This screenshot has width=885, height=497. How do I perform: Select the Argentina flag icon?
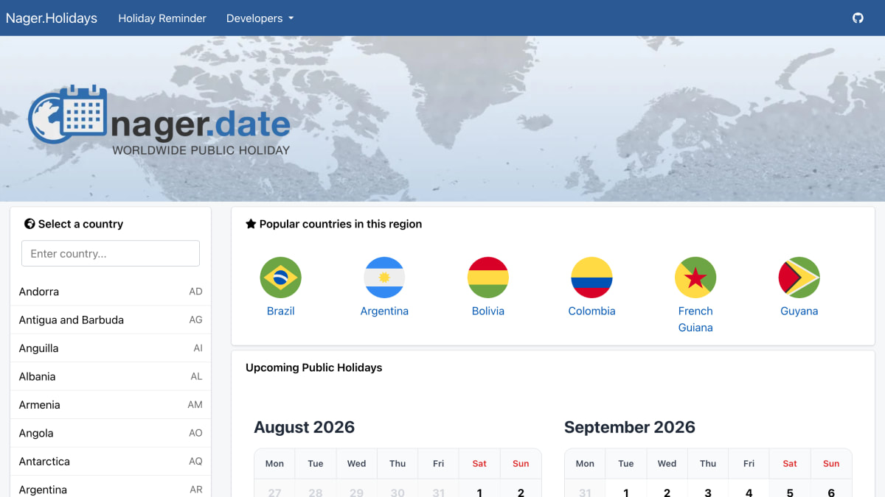click(x=384, y=278)
